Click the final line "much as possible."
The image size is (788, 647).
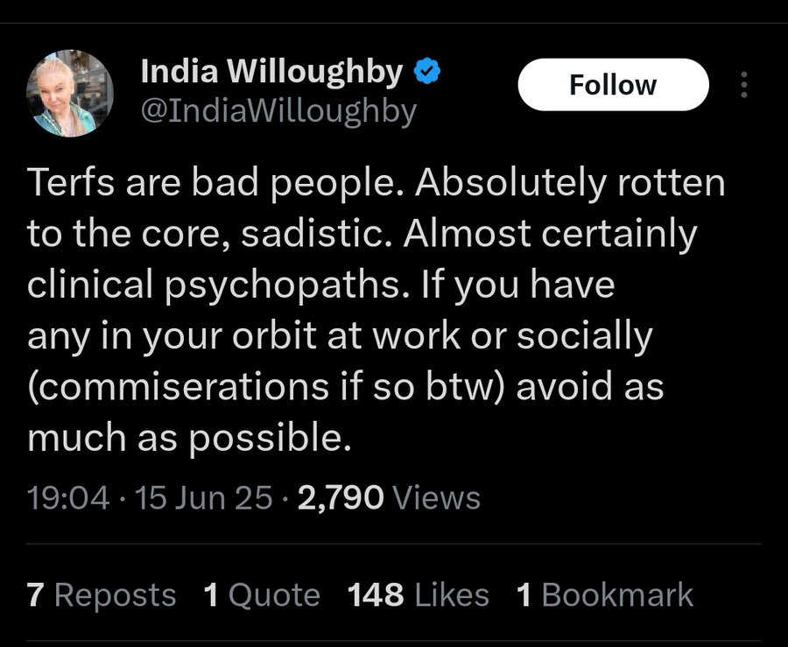(x=189, y=438)
